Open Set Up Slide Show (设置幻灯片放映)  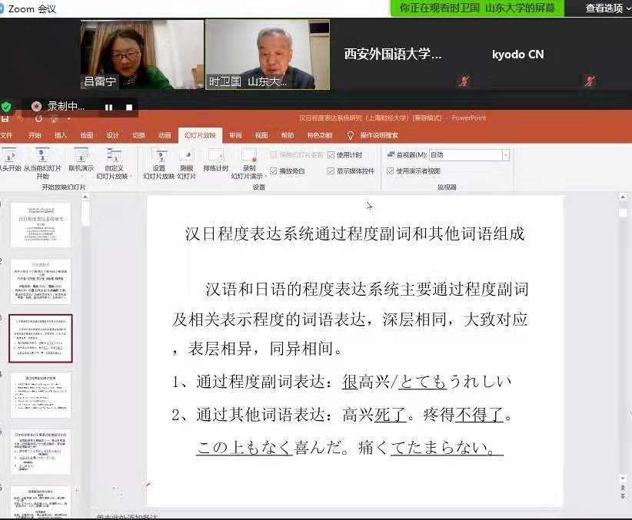pyautogui.click(x=158, y=157)
